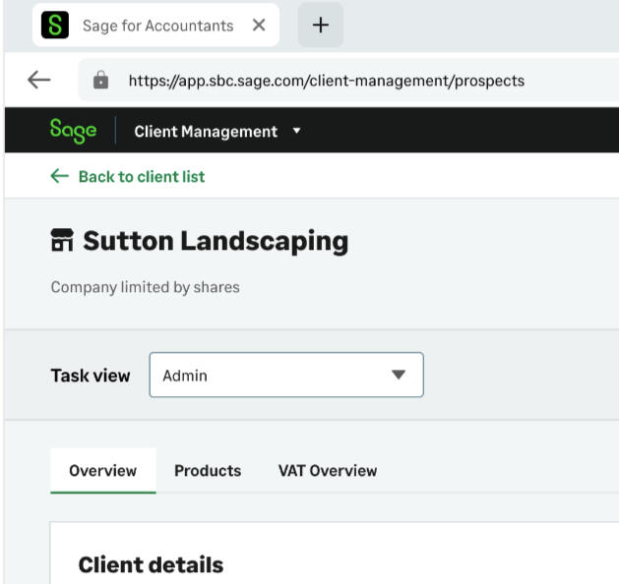Open the VAT Overview tab
619x584 pixels.
point(327,471)
